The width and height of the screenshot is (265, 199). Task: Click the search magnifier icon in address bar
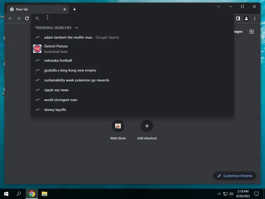click(37, 18)
